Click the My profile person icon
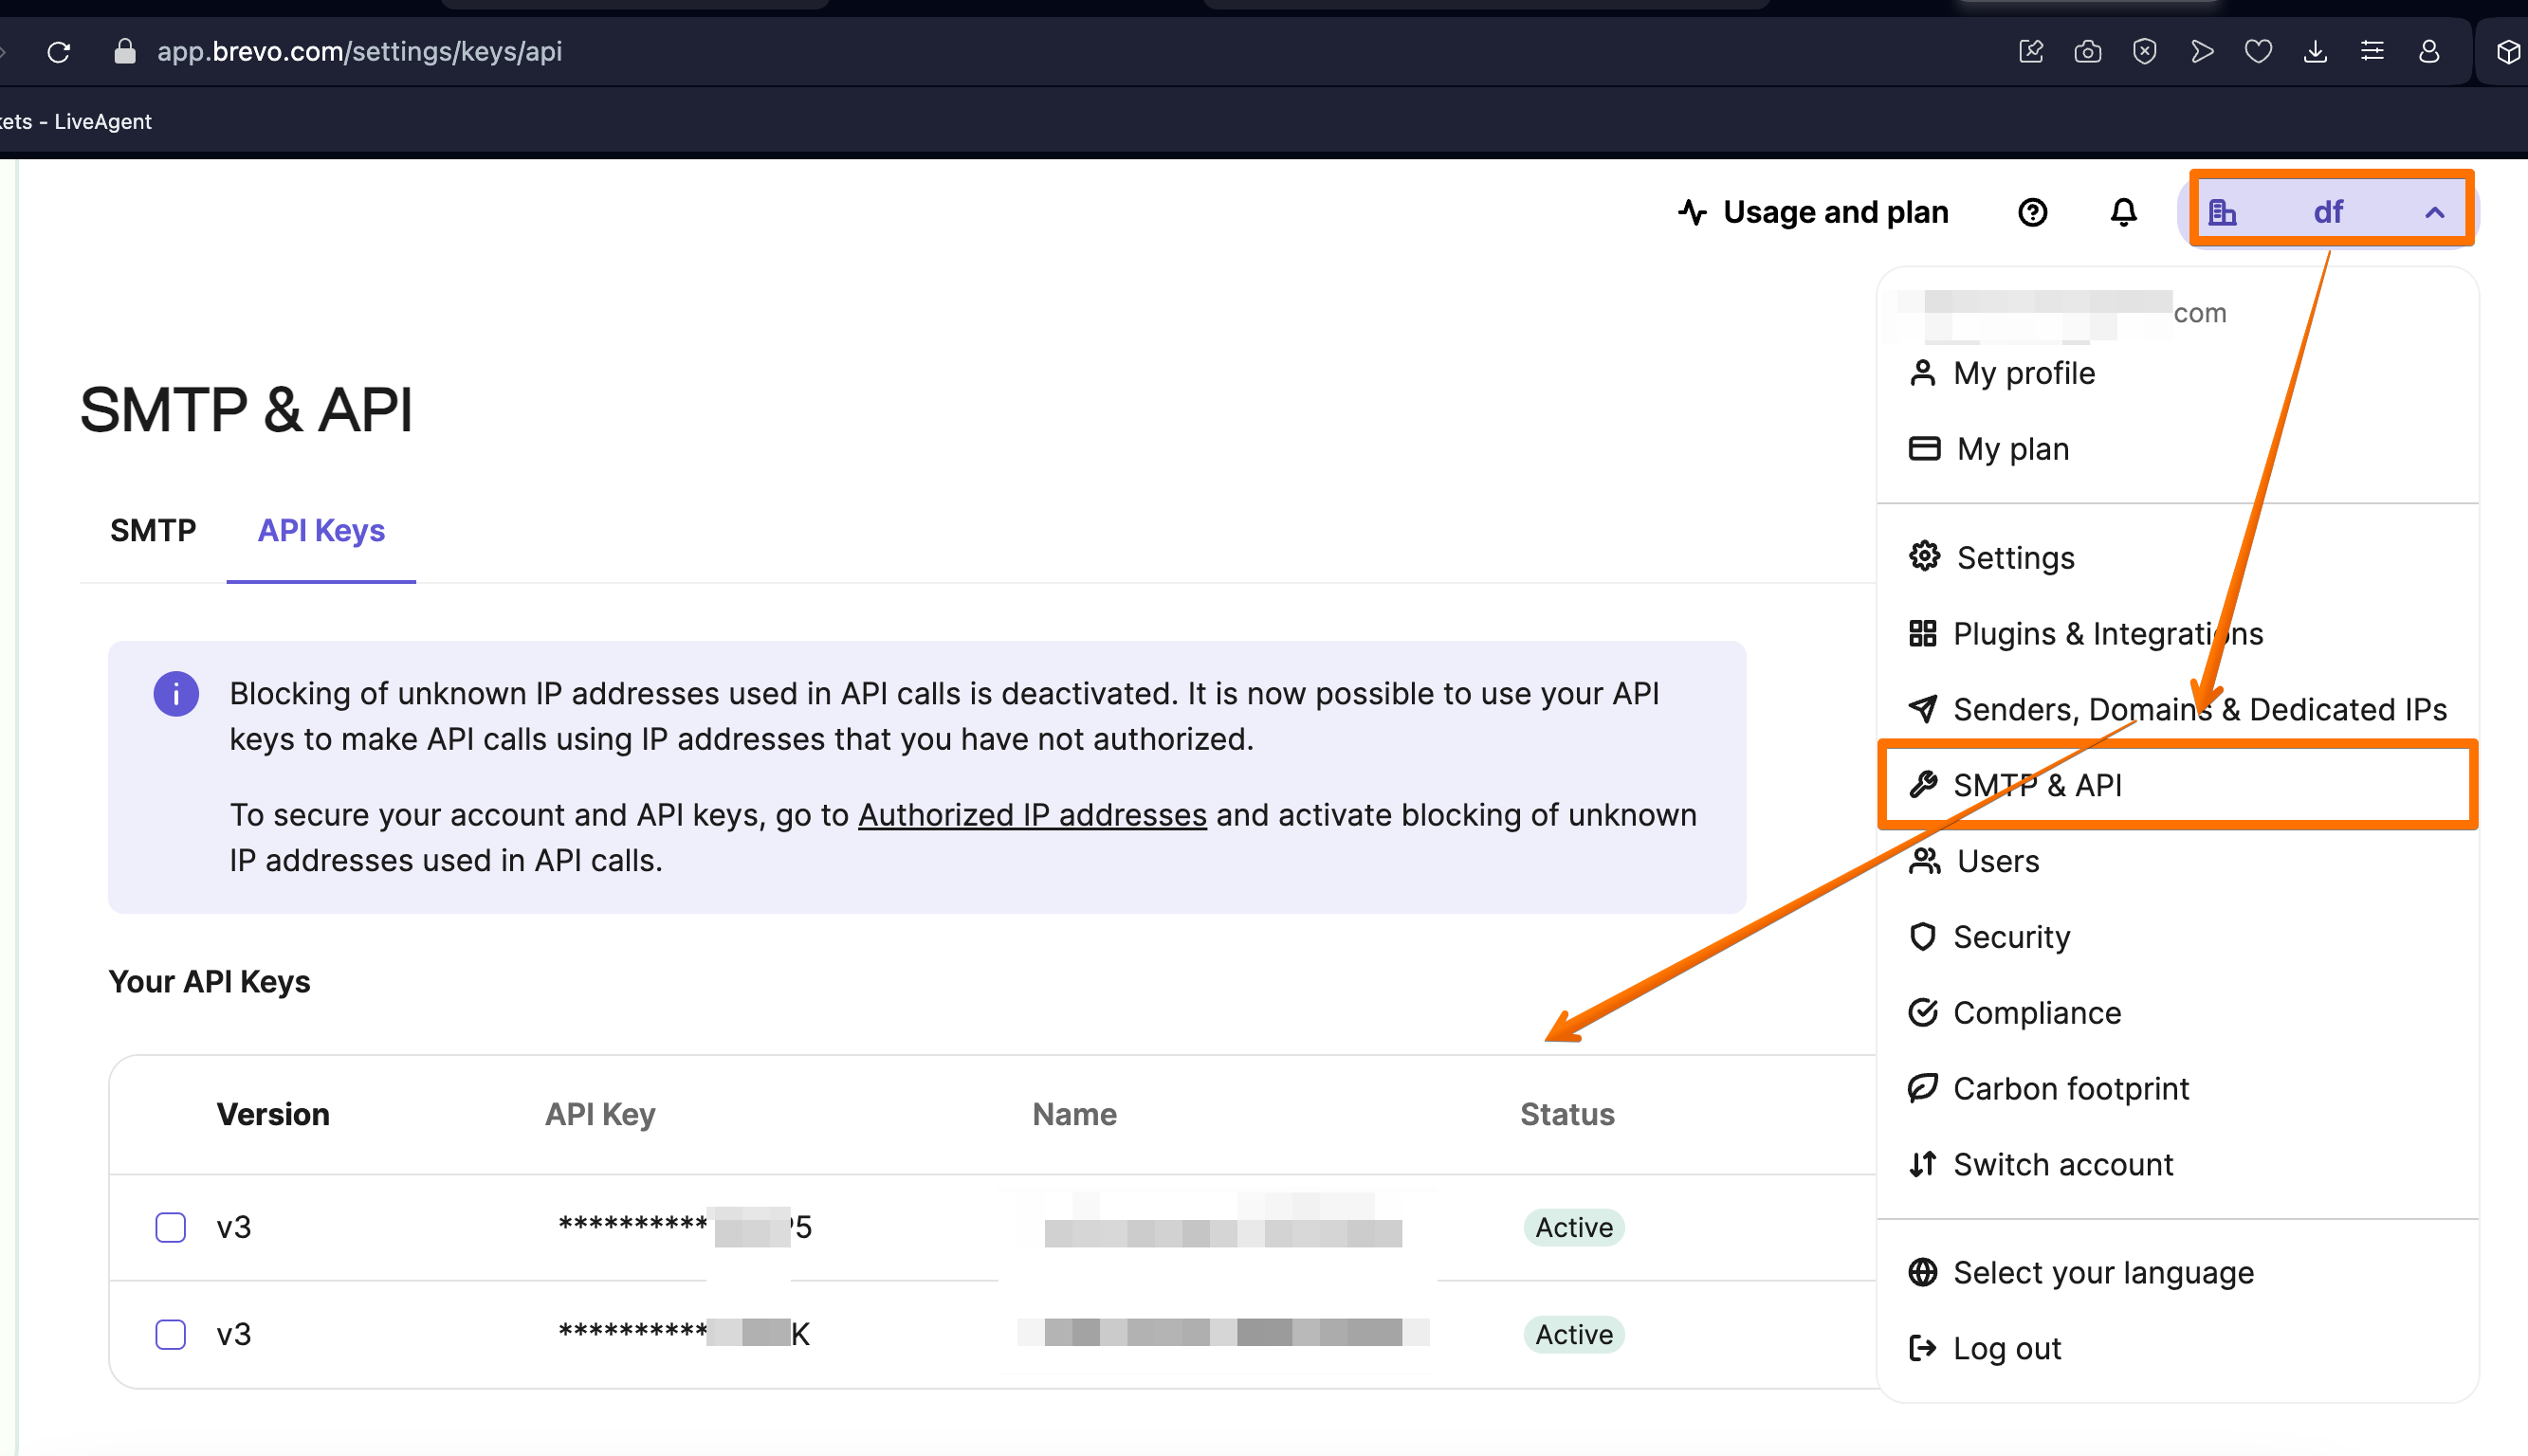Screen dimensions: 2528x1456 (1922, 372)
